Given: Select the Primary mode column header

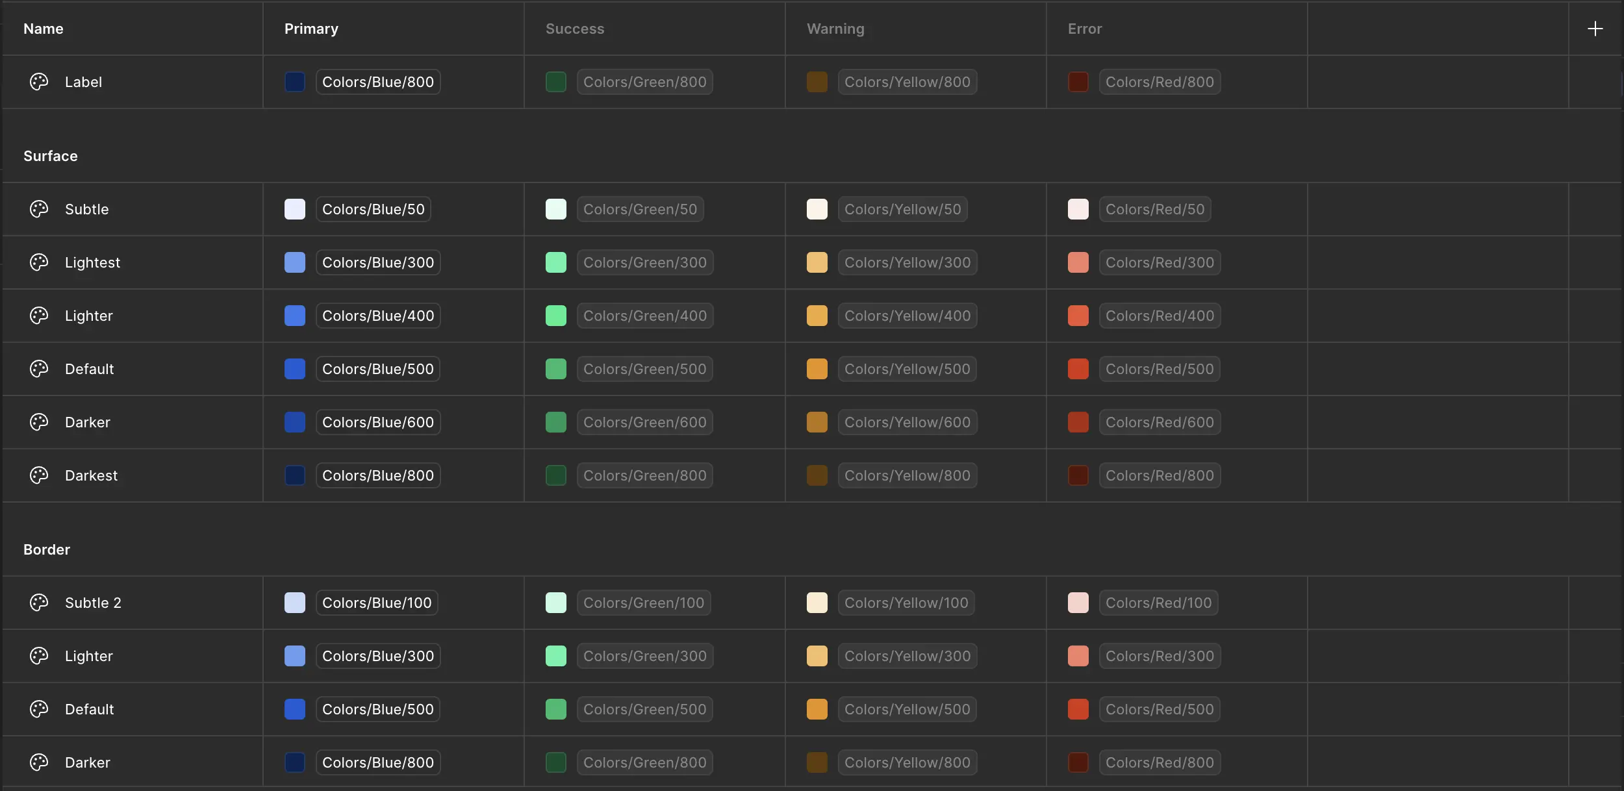Looking at the screenshot, I should pos(311,29).
